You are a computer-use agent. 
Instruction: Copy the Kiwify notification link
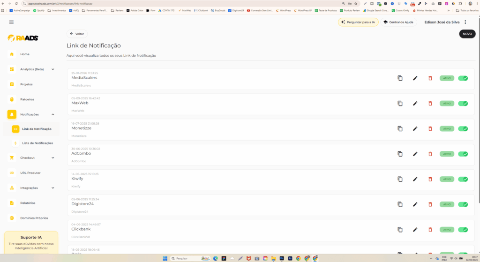click(x=400, y=179)
